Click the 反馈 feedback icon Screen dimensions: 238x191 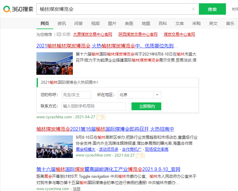click(59, 35)
